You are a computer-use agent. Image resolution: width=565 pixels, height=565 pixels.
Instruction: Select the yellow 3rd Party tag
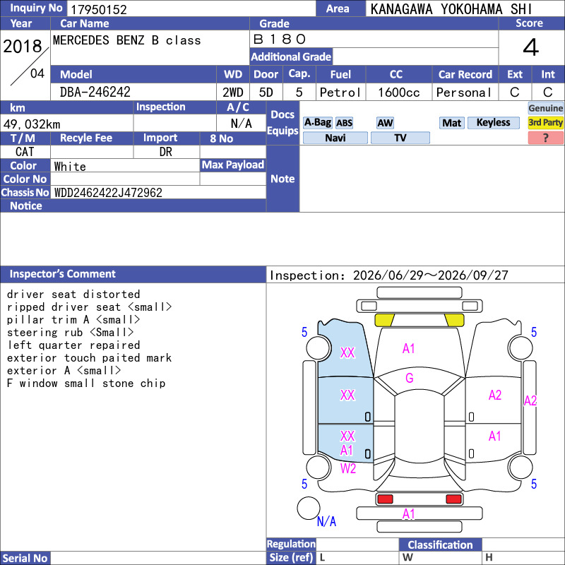click(x=545, y=123)
